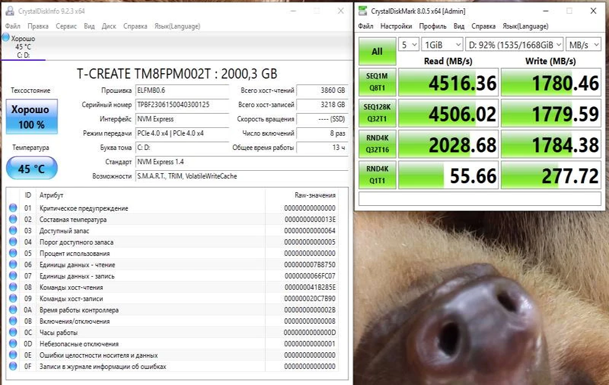
Task: Click the SEQ1M read result 4516.36
Action: point(448,82)
